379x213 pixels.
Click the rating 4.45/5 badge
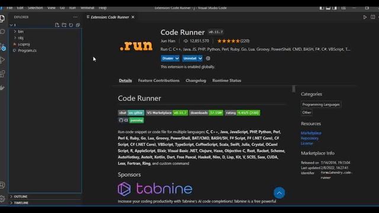[x=242, y=113]
